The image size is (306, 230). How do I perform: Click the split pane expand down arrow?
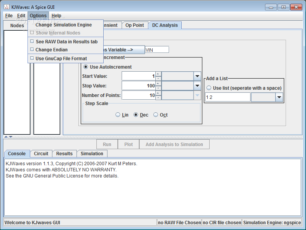pos(11,137)
